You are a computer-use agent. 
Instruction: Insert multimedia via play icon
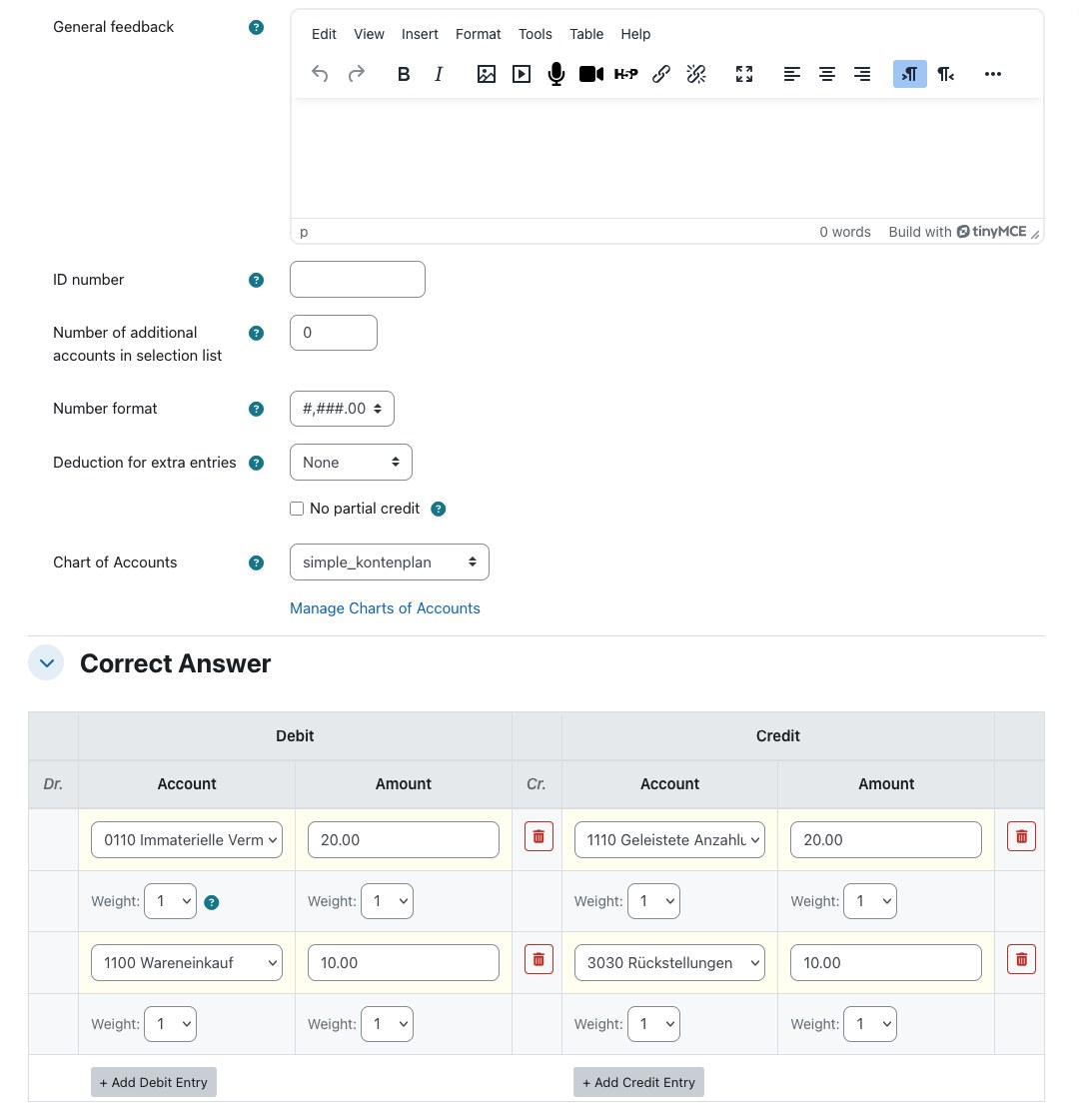tap(522, 74)
